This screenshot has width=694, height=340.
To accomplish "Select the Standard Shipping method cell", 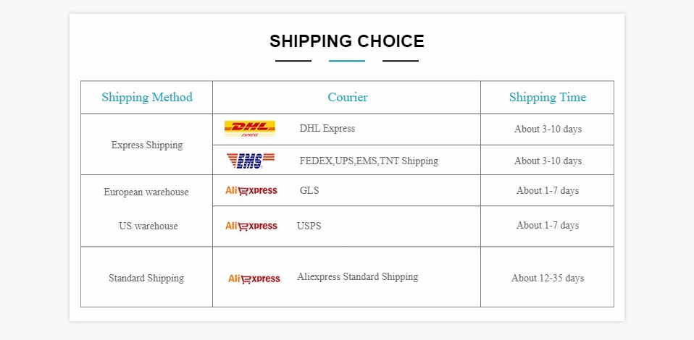I will [146, 279].
